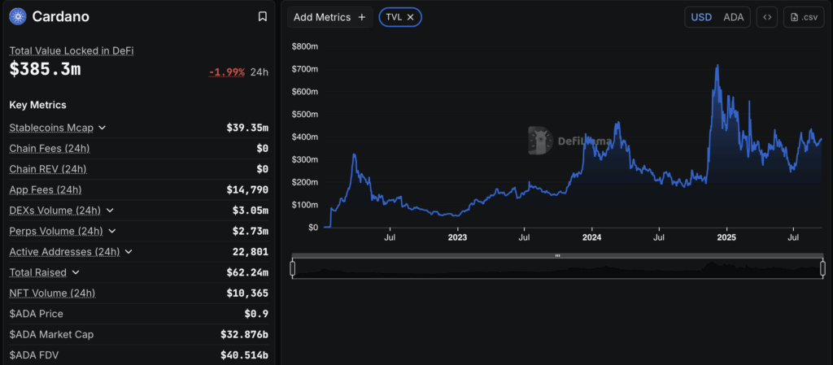Click the Chain Fees (24h) label
The width and height of the screenshot is (833, 365).
[50, 149]
